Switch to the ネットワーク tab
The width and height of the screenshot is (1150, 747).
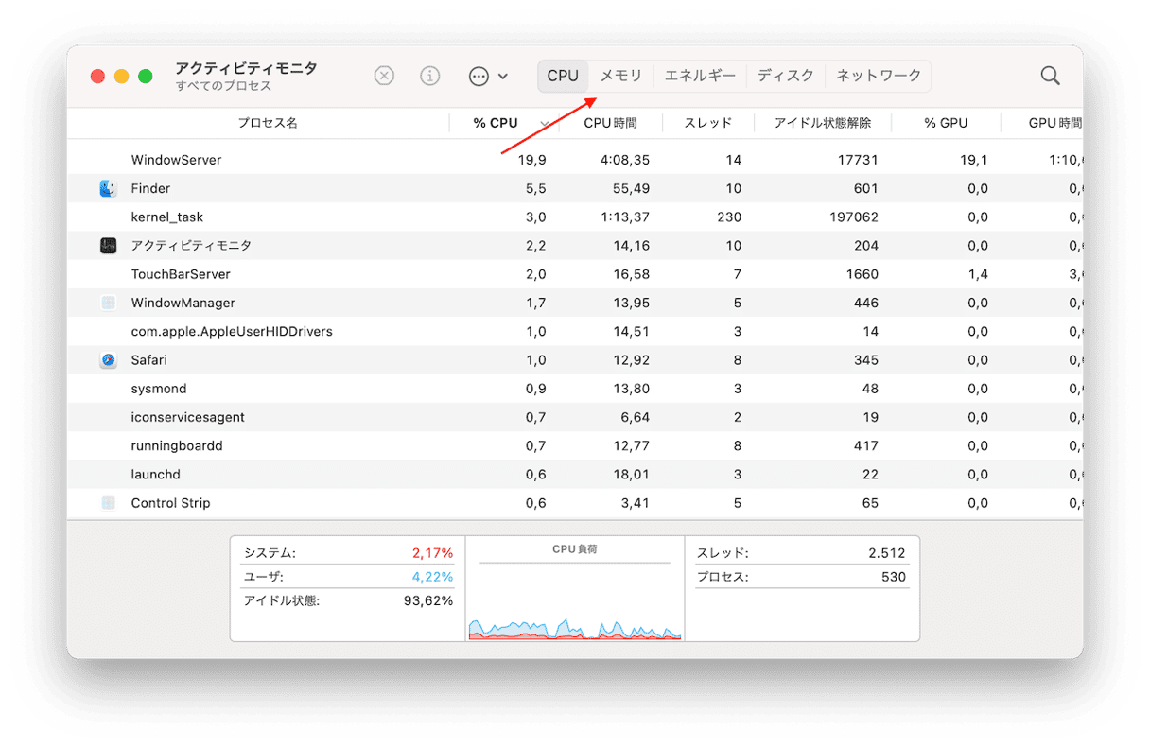(x=879, y=76)
